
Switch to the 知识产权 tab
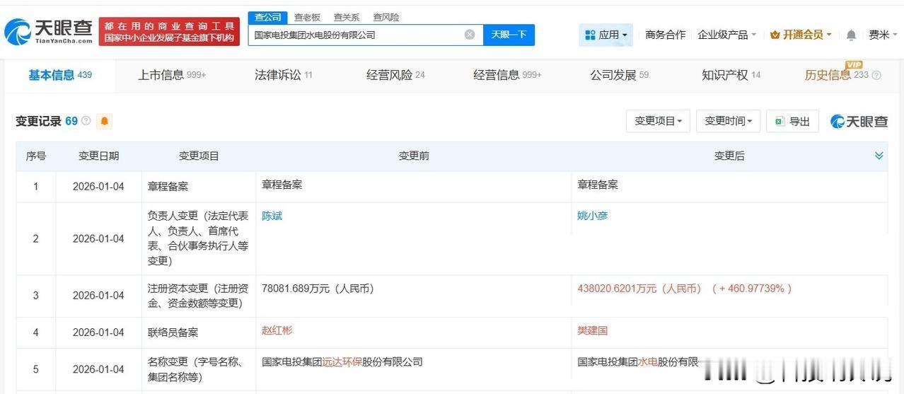tap(731, 75)
